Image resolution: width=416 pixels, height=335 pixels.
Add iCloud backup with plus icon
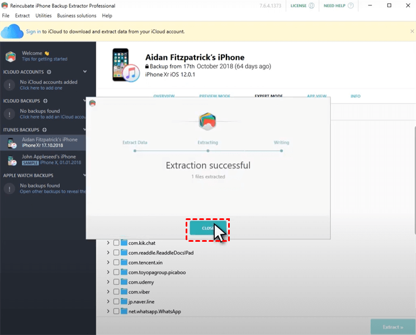45,101
